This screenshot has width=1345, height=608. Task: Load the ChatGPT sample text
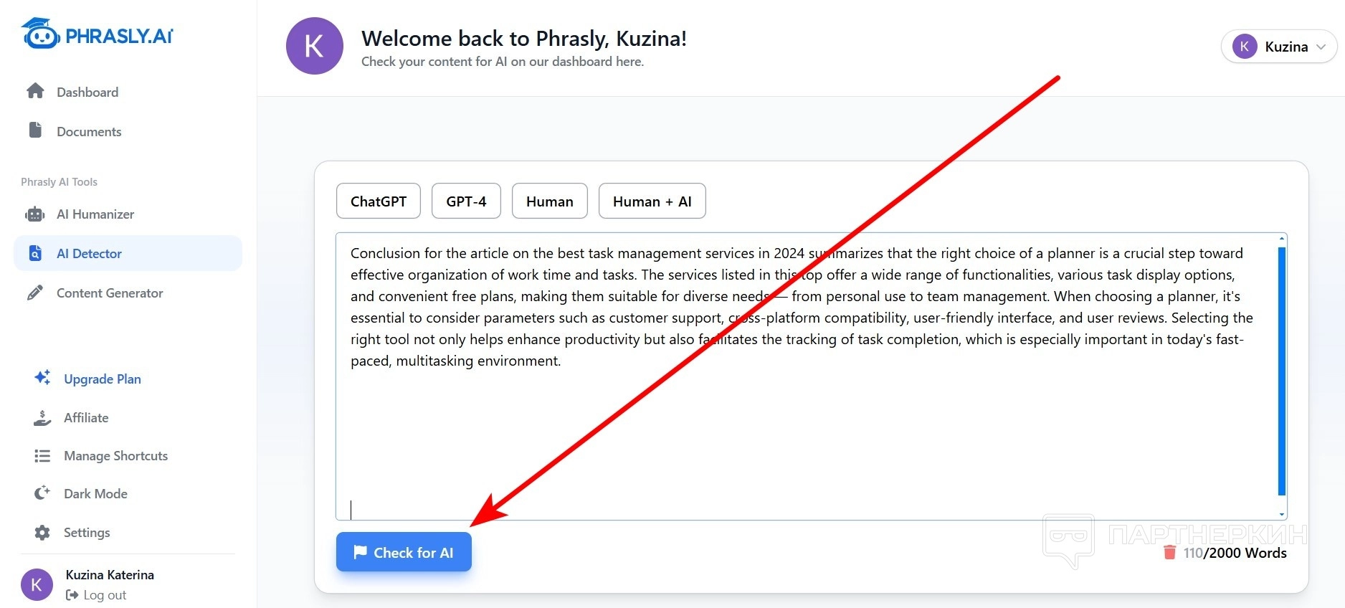tap(379, 201)
